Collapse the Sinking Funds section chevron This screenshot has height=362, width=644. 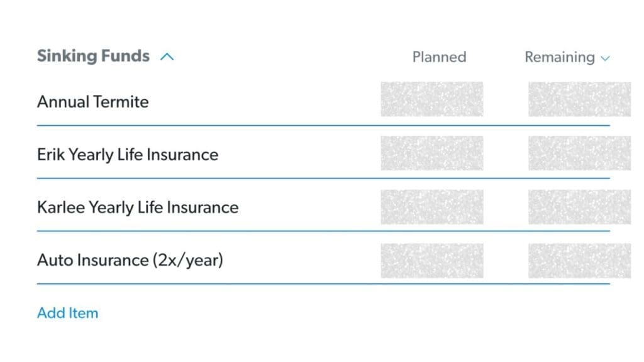[167, 57]
